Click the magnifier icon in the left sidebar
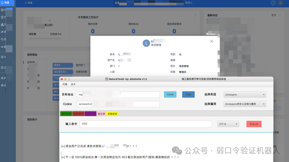This screenshot has height=162, width=289. [x=2, y=39]
